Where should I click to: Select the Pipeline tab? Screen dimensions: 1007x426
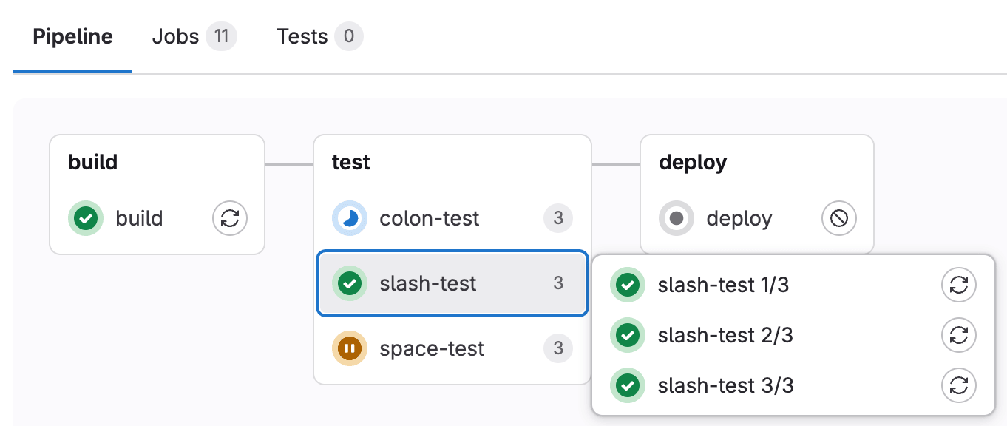[x=72, y=36]
